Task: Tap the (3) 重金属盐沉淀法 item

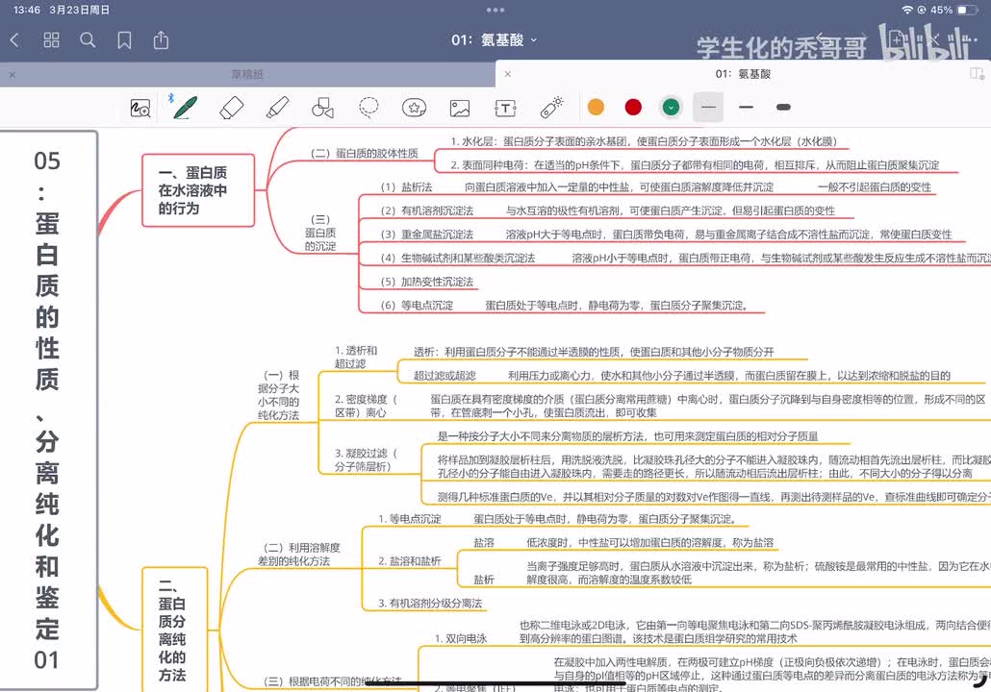Action: [x=426, y=235]
